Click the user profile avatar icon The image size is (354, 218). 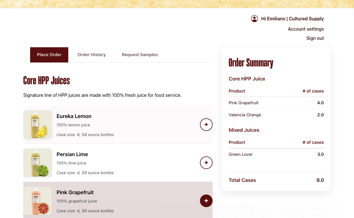pyautogui.click(x=254, y=19)
